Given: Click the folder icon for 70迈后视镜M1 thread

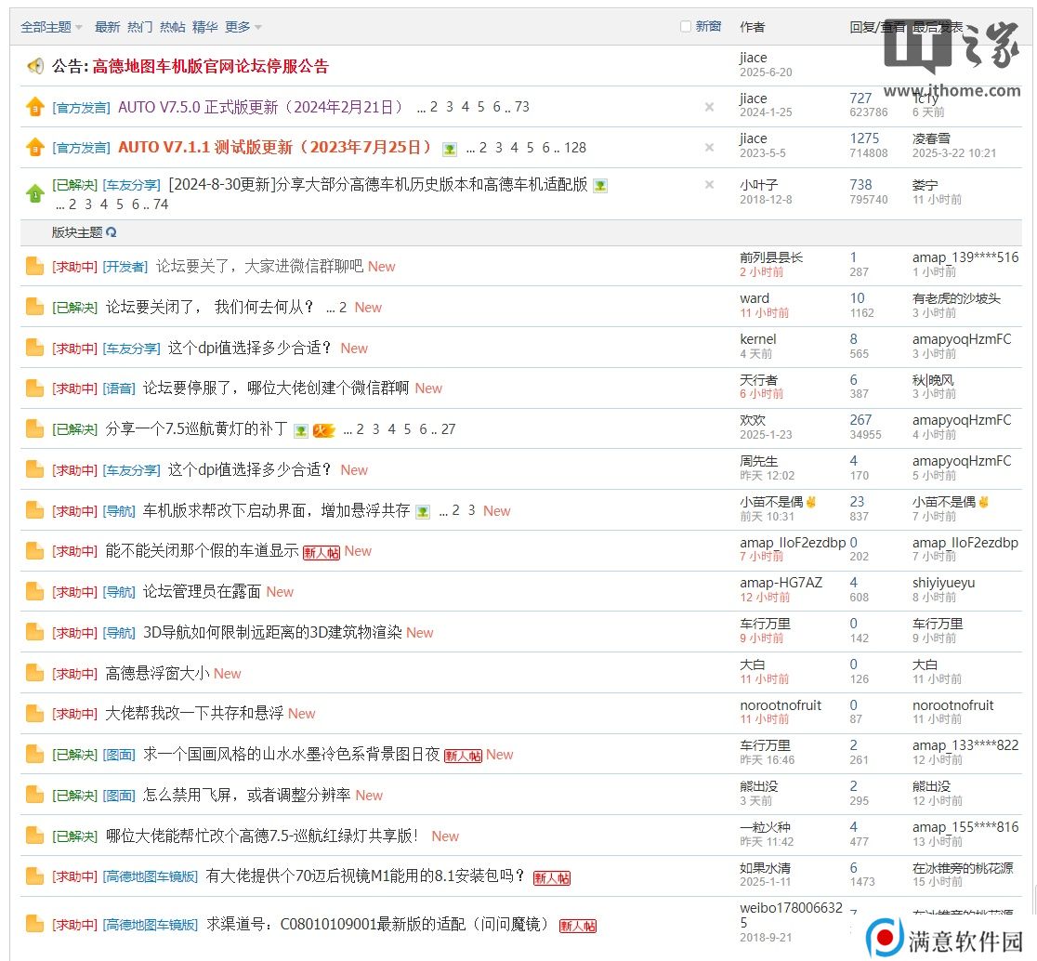Looking at the screenshot, I should pos(34,876).
